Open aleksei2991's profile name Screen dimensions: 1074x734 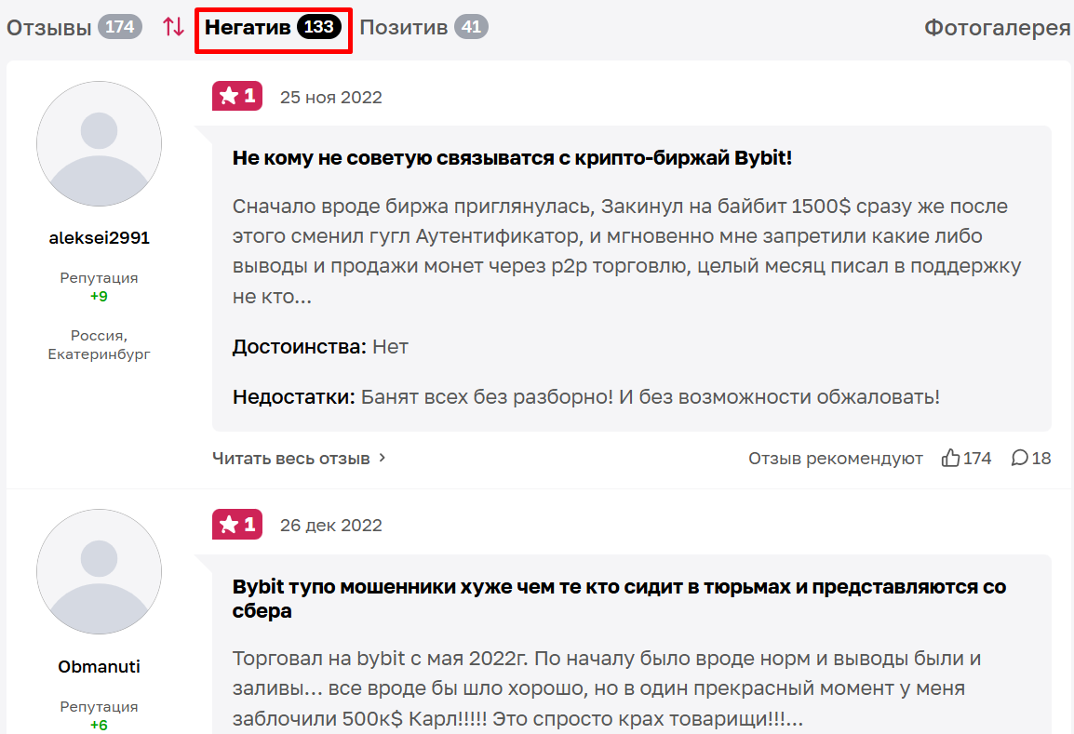[x=99, y=237]
